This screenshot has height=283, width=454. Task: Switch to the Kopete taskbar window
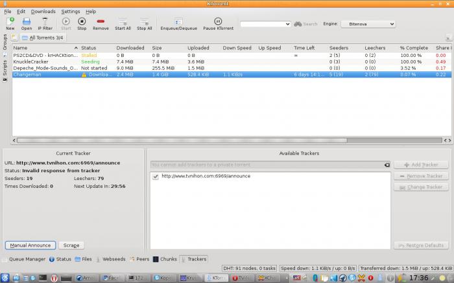163,278
